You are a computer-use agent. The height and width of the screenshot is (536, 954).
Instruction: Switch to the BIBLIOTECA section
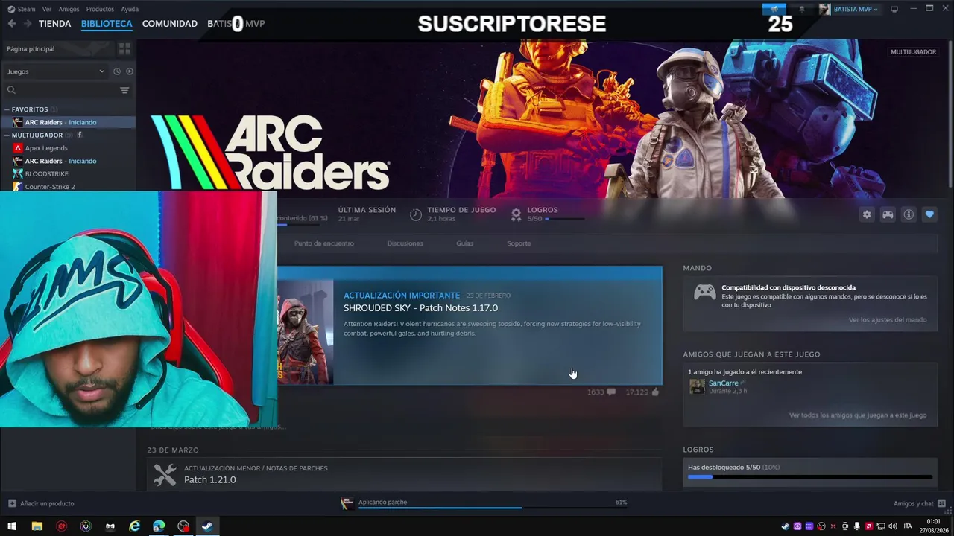click(107, 24)
